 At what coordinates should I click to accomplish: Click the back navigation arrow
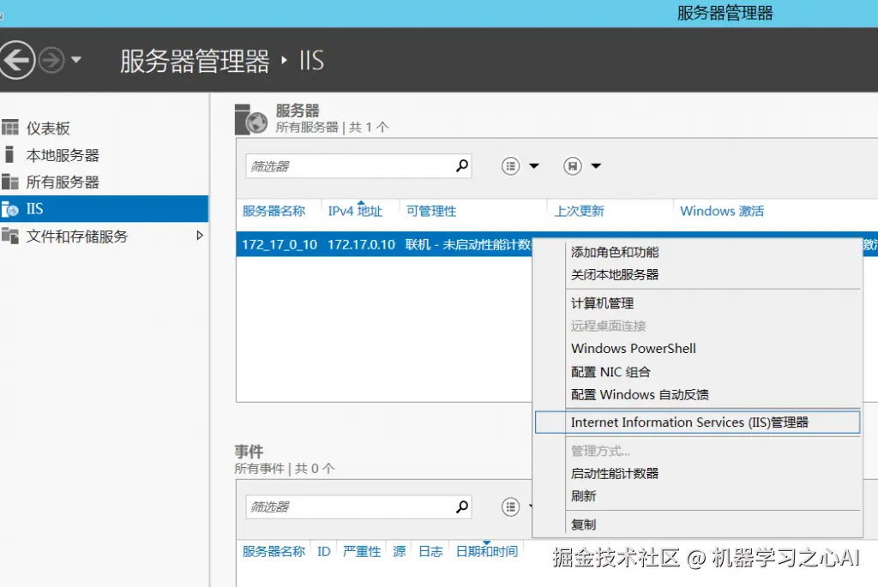pos(18,59)
